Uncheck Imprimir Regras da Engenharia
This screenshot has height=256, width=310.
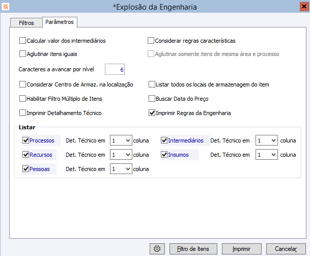click(152, 113)
